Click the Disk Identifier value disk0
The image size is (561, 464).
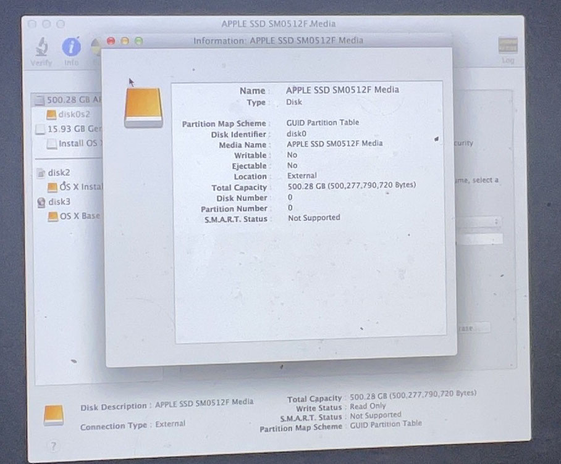point(296,134)
